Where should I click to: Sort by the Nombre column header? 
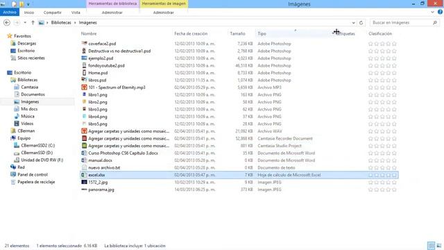(x=89, y=33)
